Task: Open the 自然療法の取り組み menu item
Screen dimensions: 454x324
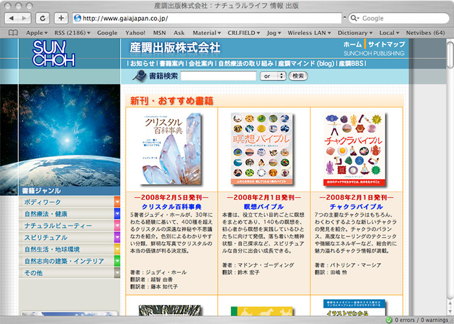Action: [246, 64]
